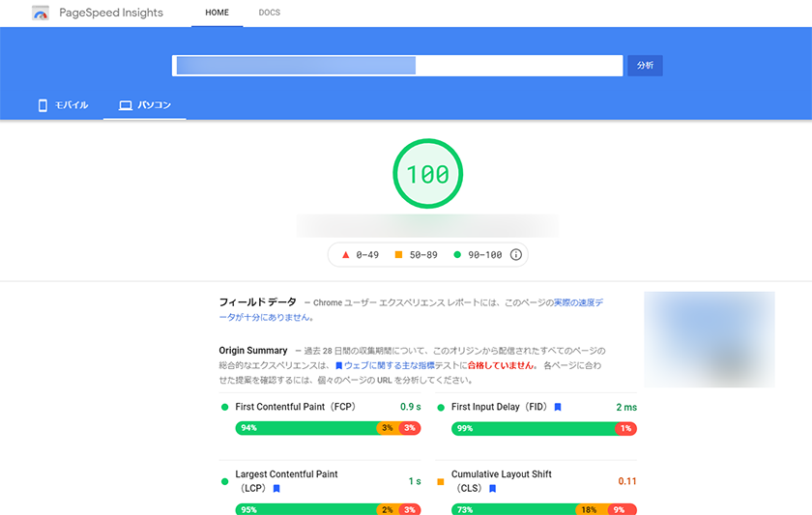Open the HOME menu tab
Viewport: 812px width, 515px height.
pos(217,14)
